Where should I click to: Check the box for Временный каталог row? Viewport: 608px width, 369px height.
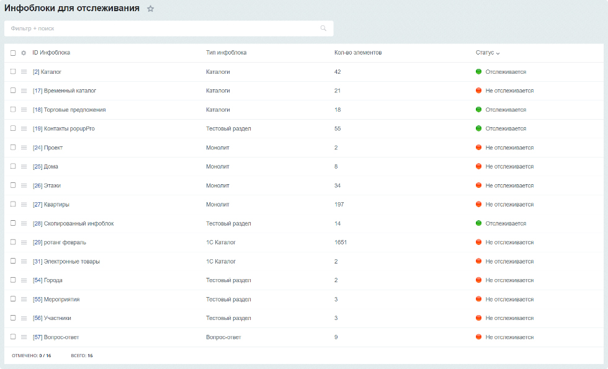(x=13, y=91)
